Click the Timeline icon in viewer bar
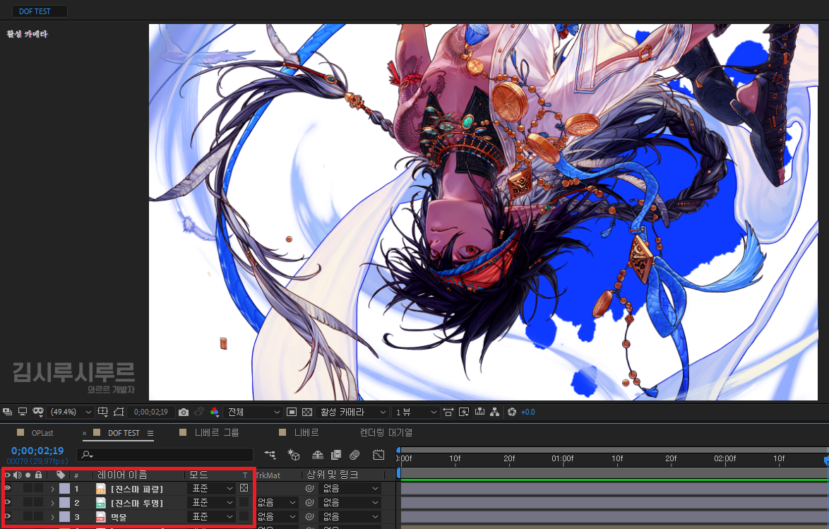 479,412
